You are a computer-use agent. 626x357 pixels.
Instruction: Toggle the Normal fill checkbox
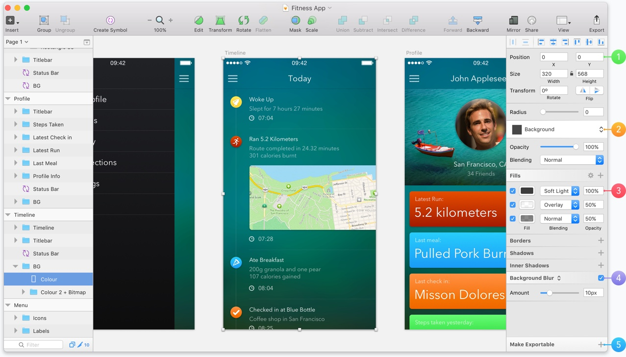click(x=513, y=219)
